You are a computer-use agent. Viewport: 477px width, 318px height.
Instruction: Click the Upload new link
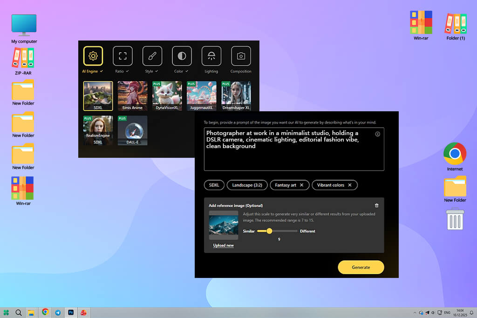tap(223, 245)
